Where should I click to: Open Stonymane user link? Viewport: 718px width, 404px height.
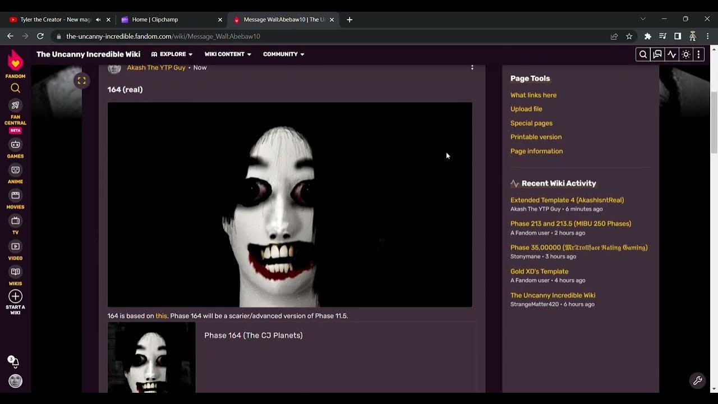(526, 256)
